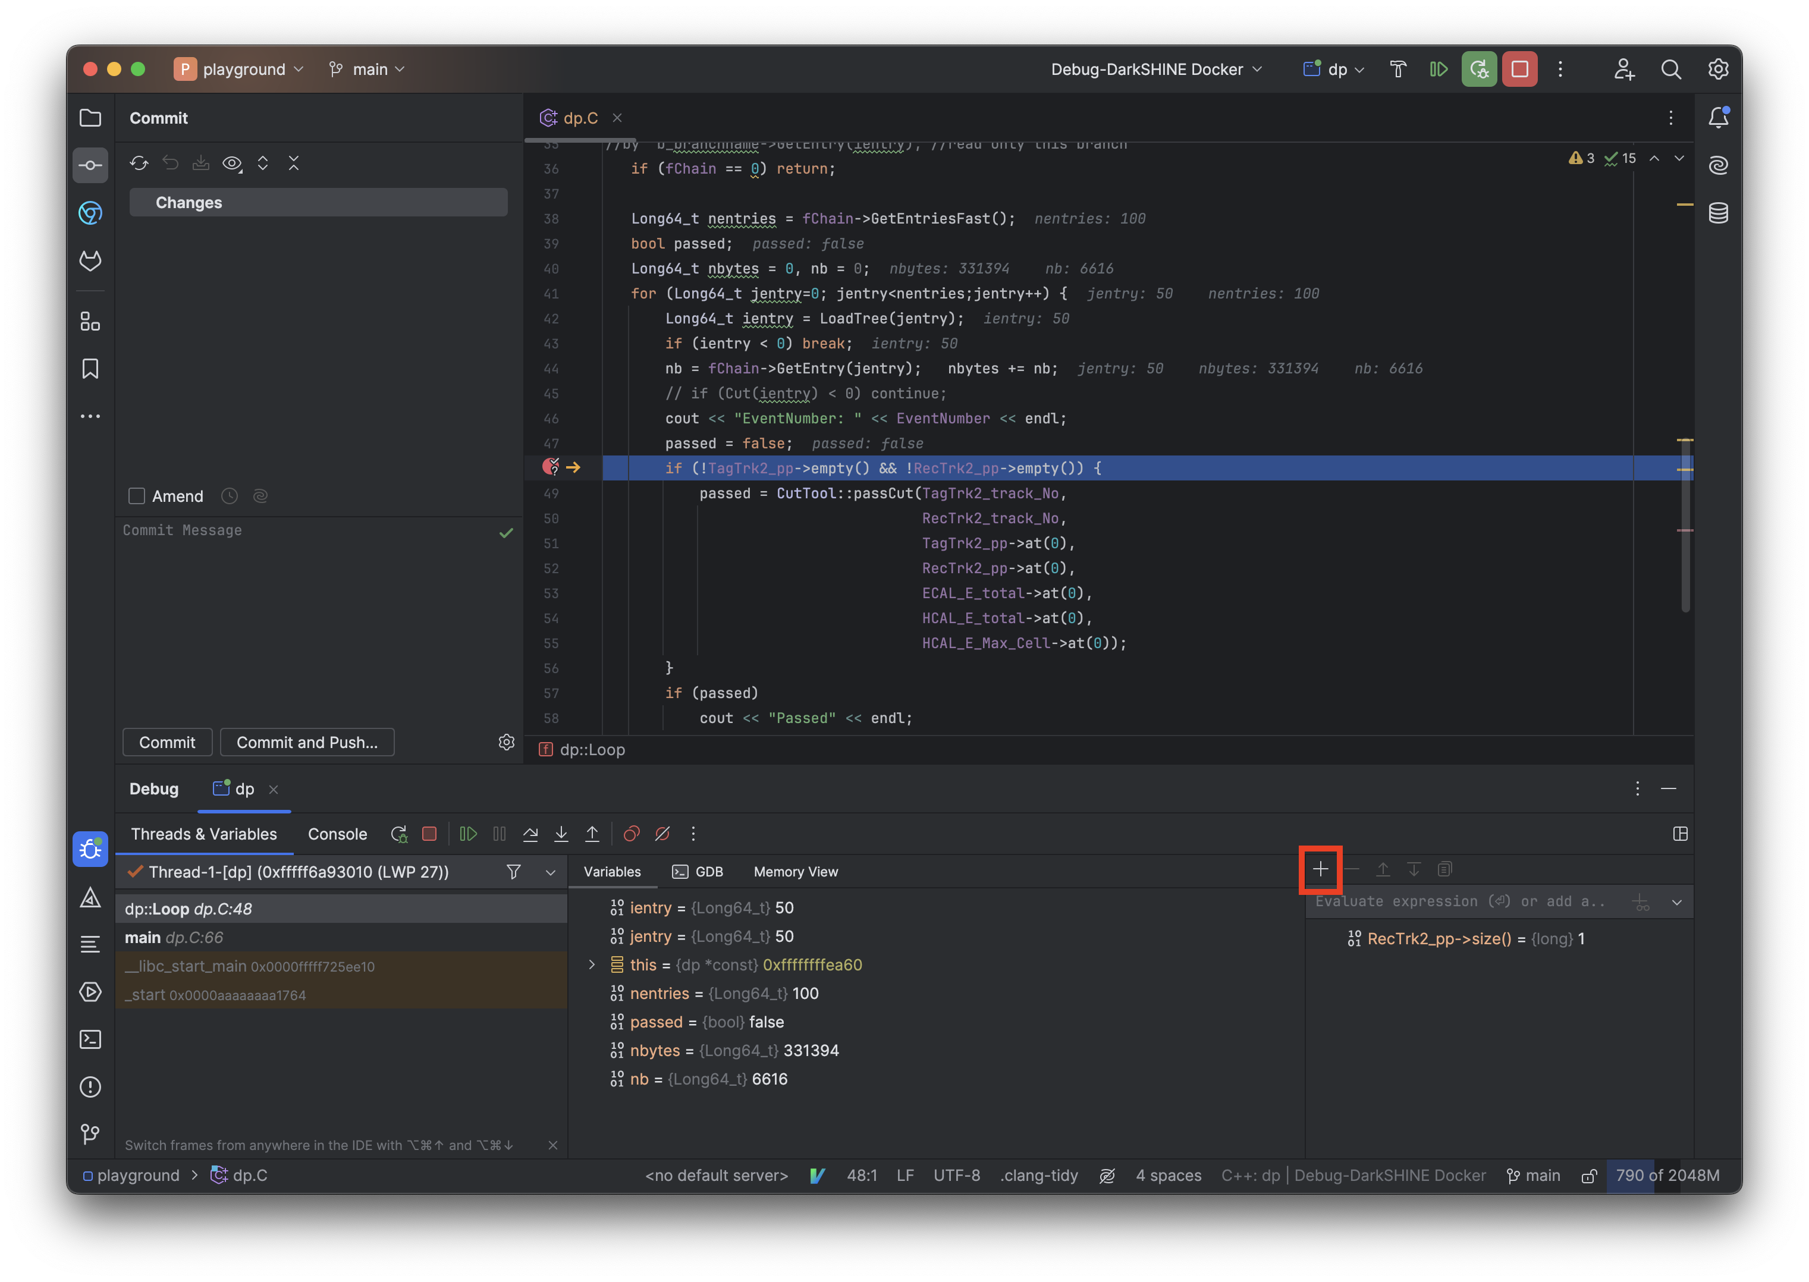Switch to the Console tab
This screenshot has width=1809, height=1282.
[337, 834]
